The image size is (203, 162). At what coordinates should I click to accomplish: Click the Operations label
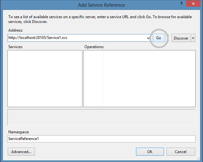[94, 47]
